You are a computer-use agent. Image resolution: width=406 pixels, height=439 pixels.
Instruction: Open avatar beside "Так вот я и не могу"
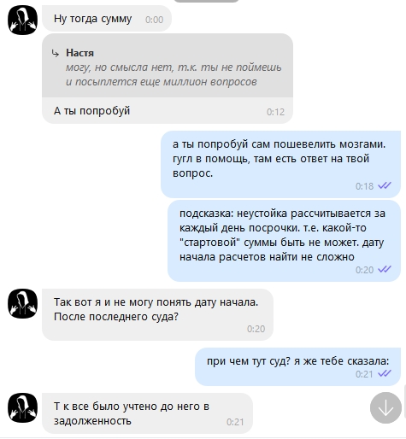(x=22, y=303)
